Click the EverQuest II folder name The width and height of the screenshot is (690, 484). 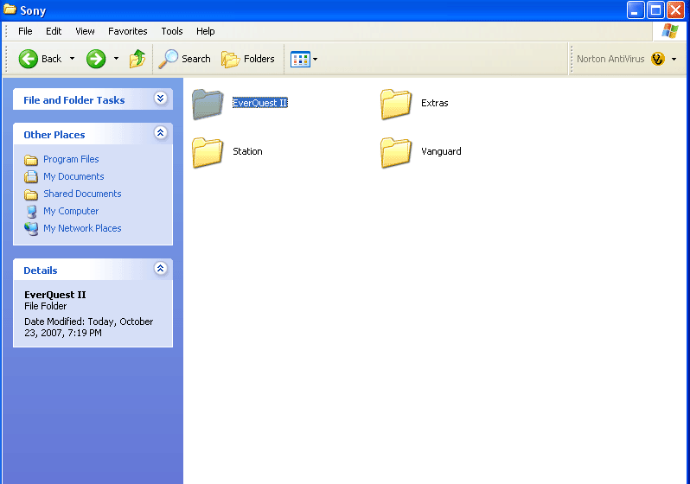click(x=260, y=103)
